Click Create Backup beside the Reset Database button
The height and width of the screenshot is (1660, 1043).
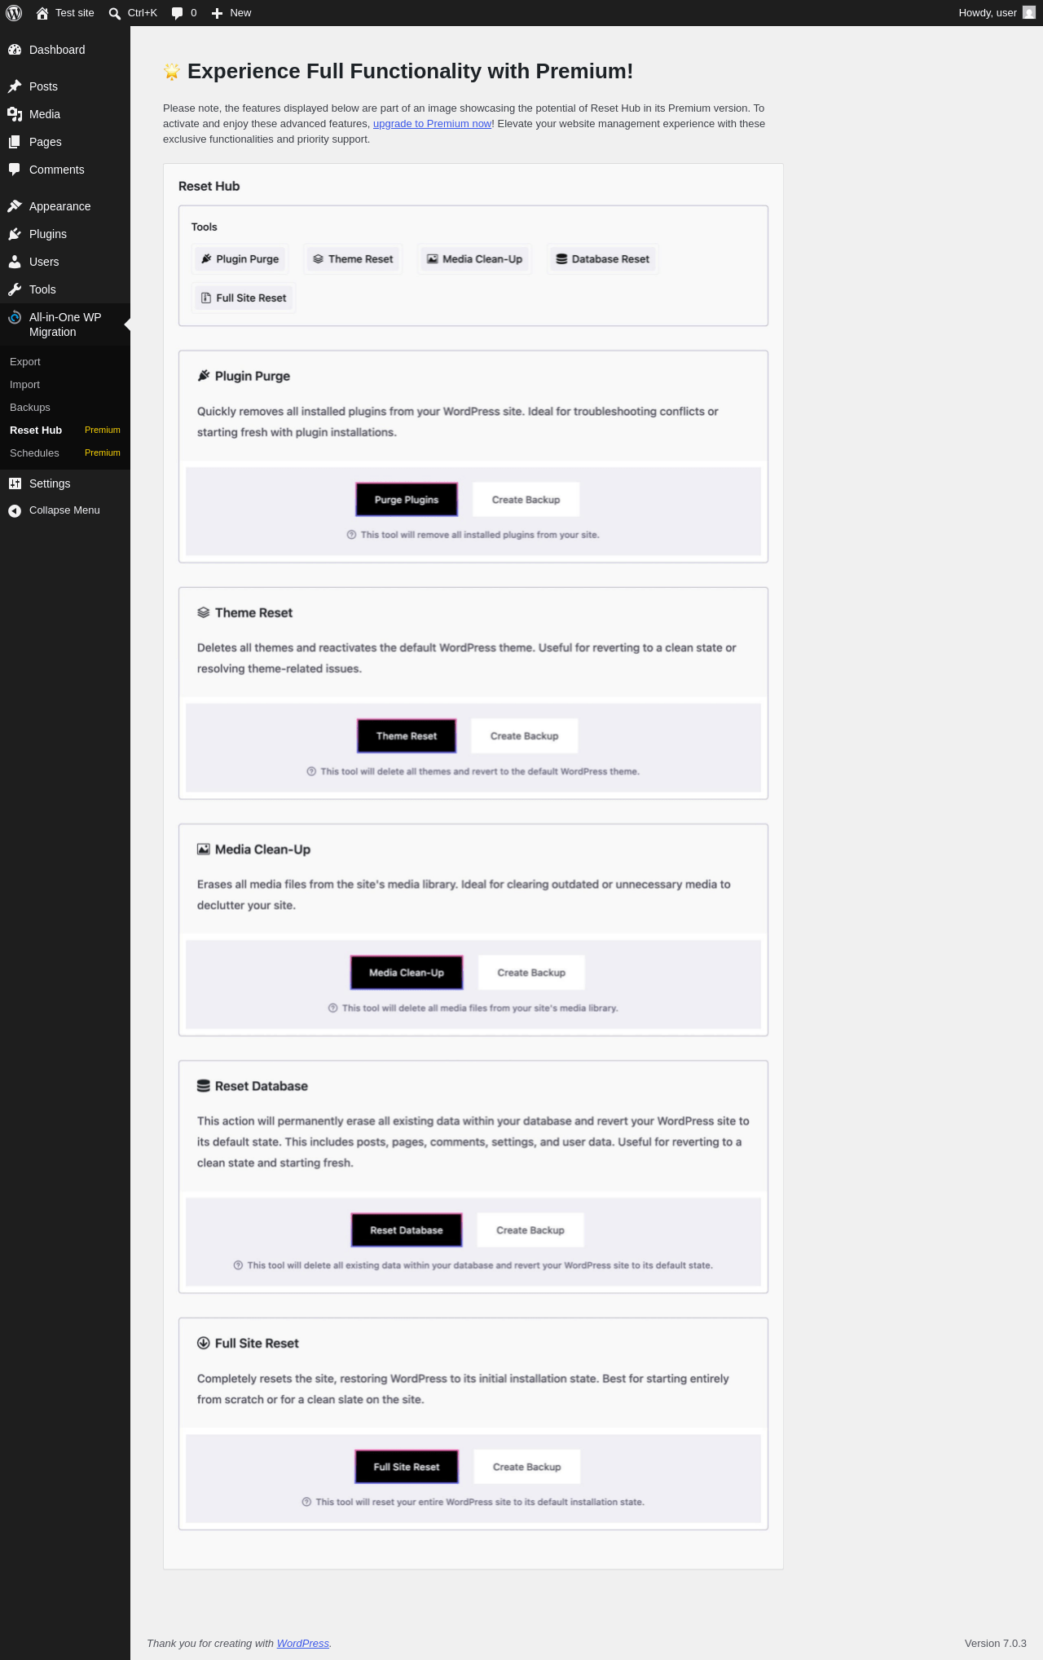point(530,1230)
